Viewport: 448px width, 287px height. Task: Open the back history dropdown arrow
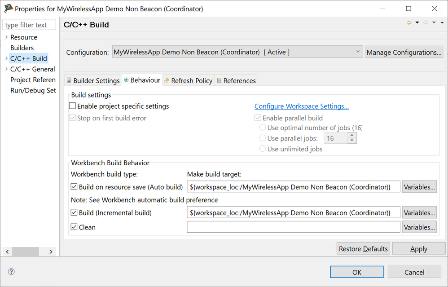coord(417,23)
